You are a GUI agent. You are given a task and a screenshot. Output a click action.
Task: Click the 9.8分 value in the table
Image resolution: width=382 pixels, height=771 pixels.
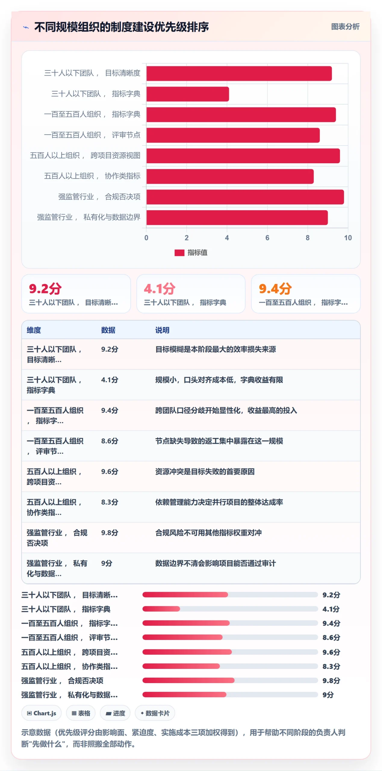(x=110, y=532)
